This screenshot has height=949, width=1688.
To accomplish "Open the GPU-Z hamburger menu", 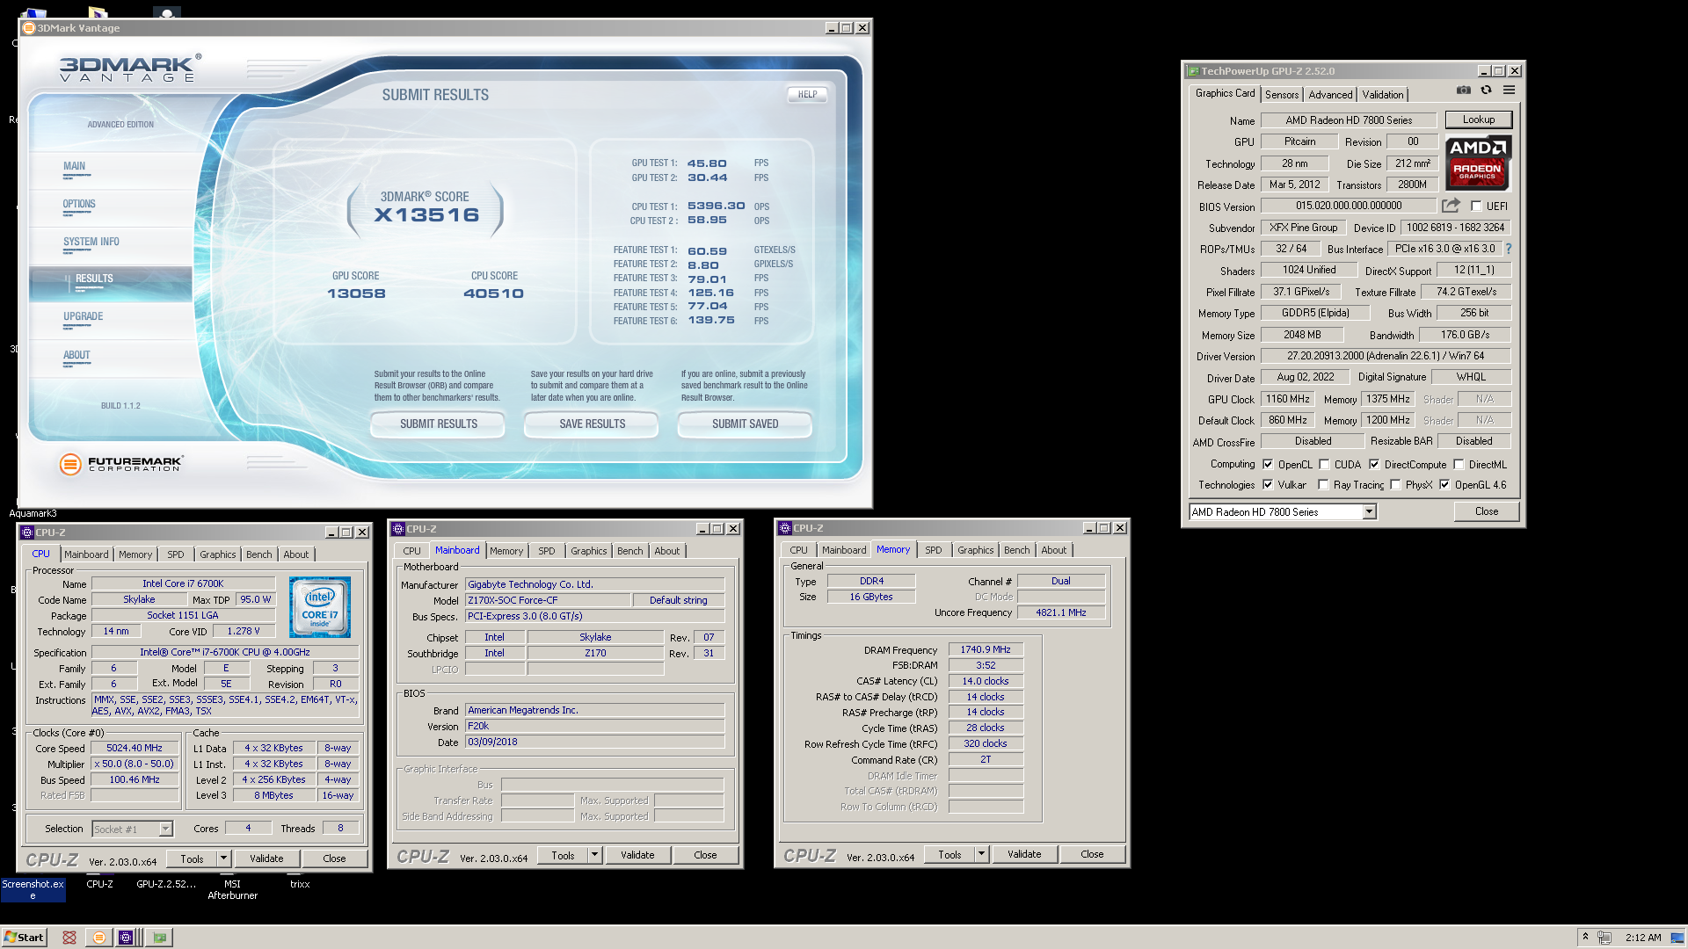I will (x=1509, y=91).
